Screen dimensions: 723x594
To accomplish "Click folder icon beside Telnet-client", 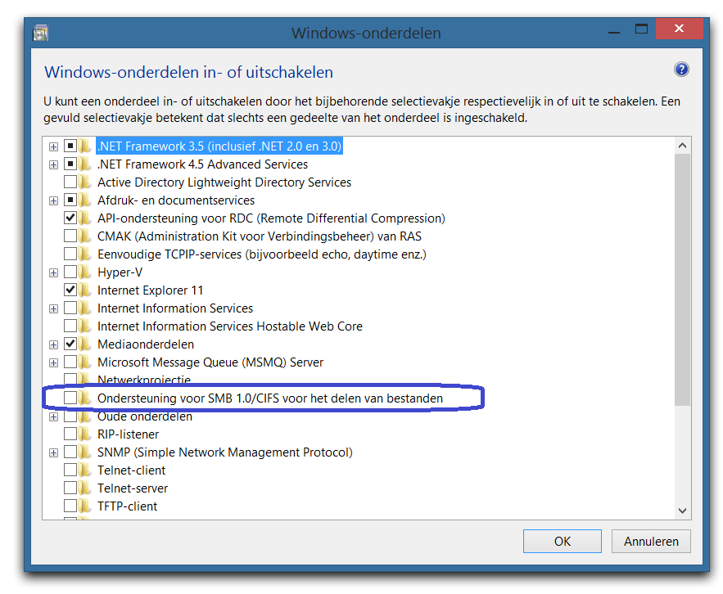I will 84,470.
